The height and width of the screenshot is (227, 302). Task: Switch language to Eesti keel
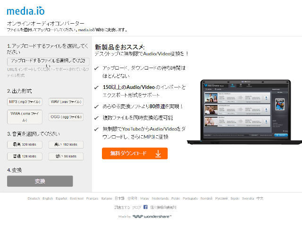(x=76, y=199)
